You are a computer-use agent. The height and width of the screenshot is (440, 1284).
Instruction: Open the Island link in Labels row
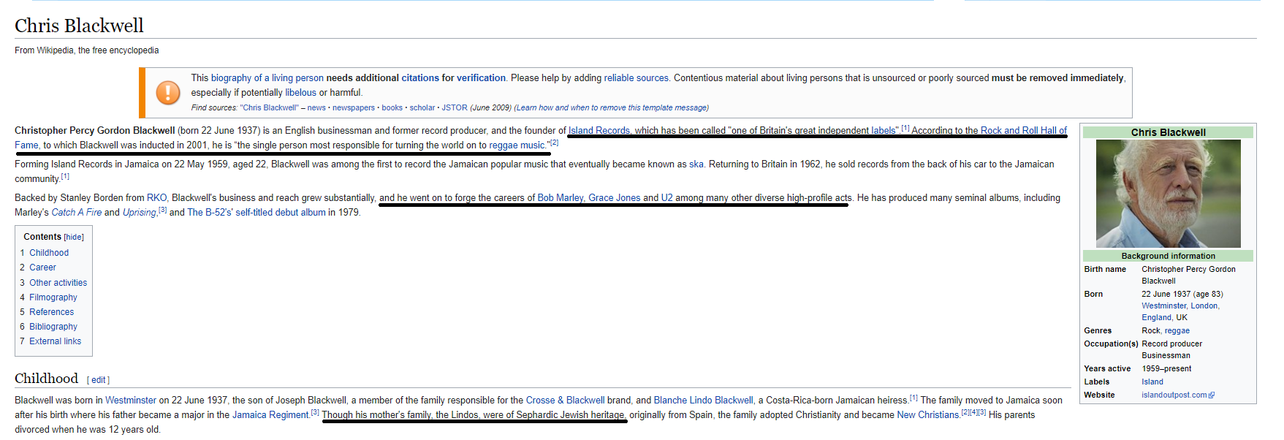[x=1152, y=382]
